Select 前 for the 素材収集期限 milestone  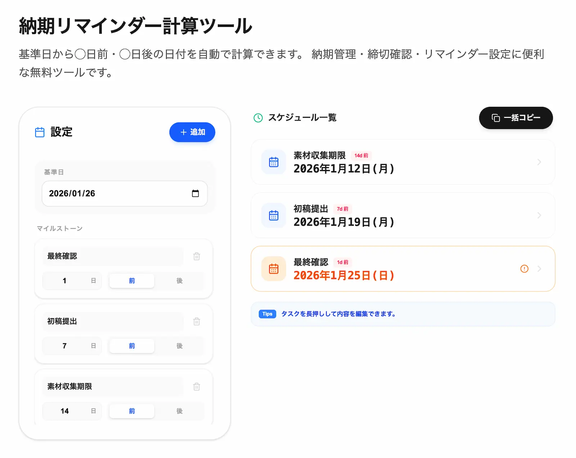pos(132,411)
